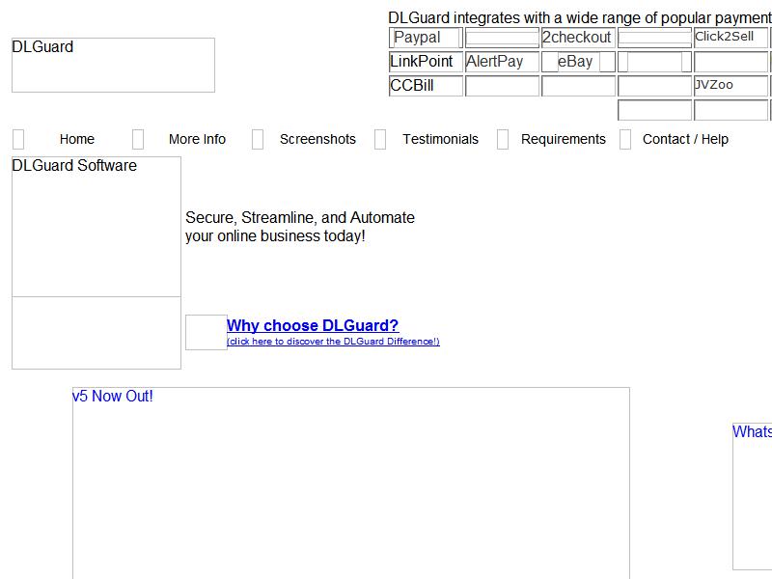
Task: Click the icon beside the Home link
Action: (18, 139)
